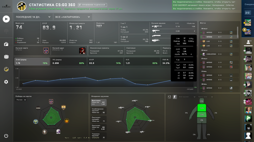The height and width of the screenshot is (142, 254).
Task: Open top lobby connection chat notification
Action: [x=206, y=2]
